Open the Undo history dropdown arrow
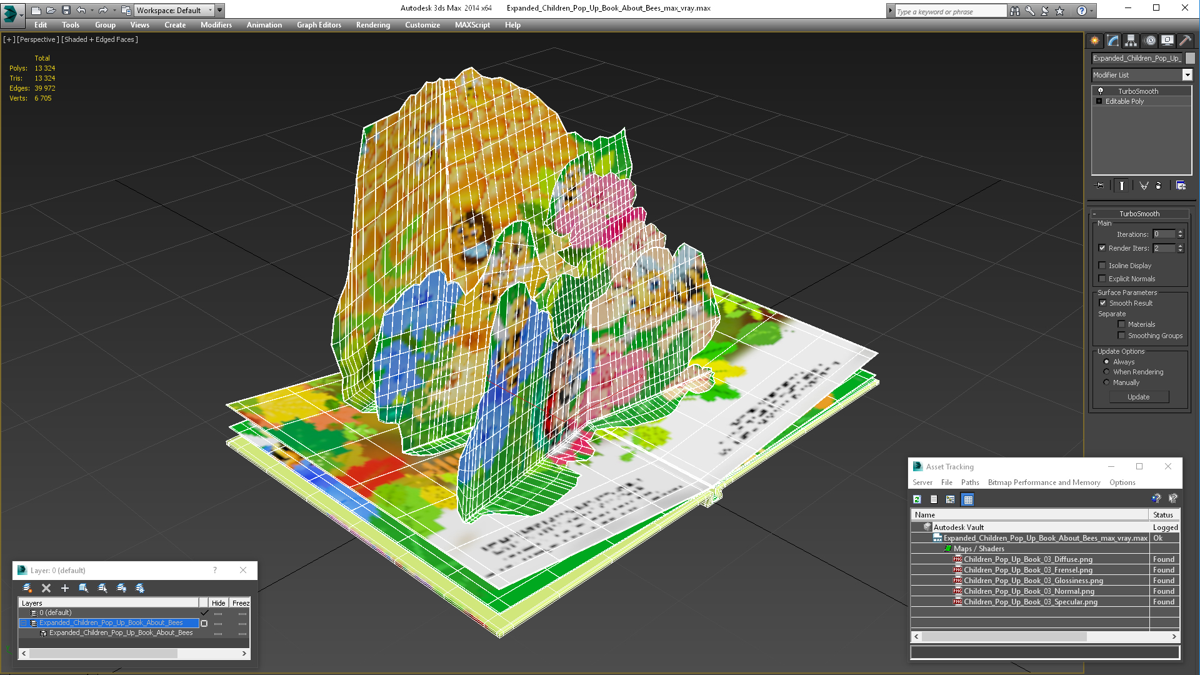1200x675 pixels. [x=92, y=10]
